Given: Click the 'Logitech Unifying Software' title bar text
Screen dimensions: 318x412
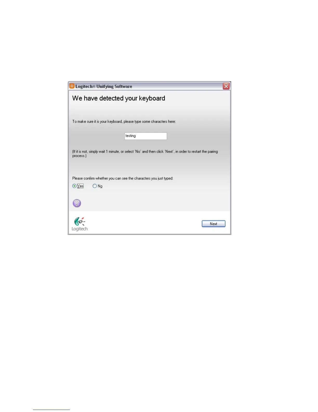Looking at the screenshot, I should click(104, 86).
